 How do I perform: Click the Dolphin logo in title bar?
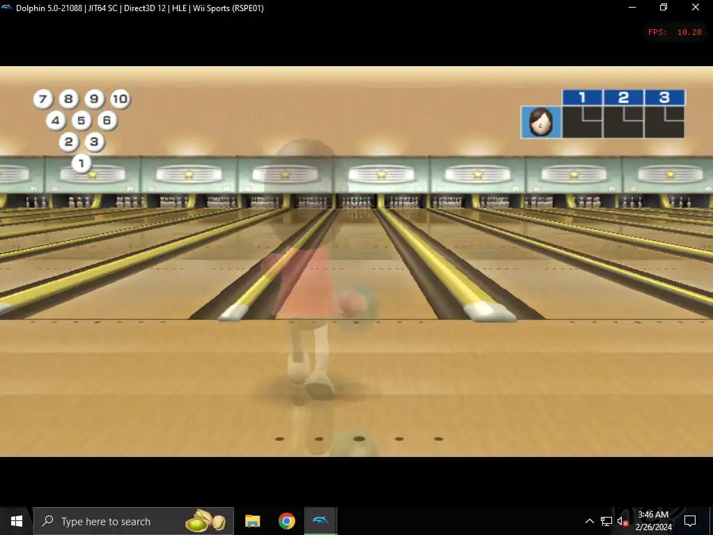click(x=7, y=8)
